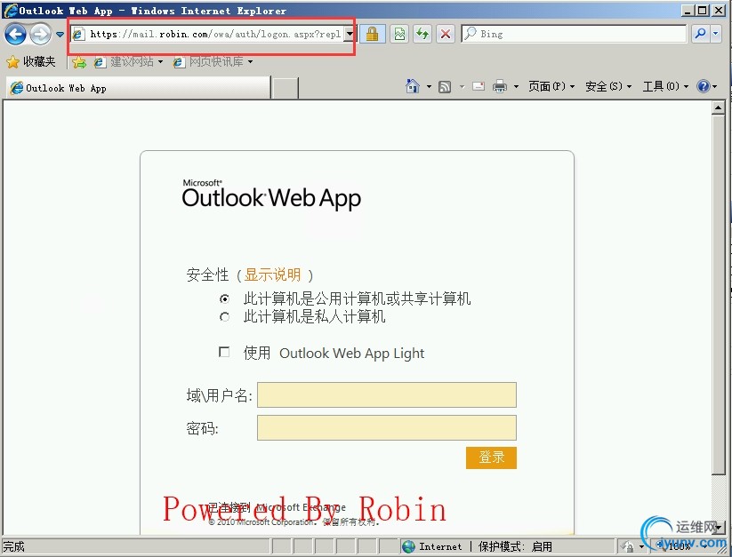732x557 pixels.
Task: Select 此计算机是私人计算机 radio option
Action: (224, 317)
